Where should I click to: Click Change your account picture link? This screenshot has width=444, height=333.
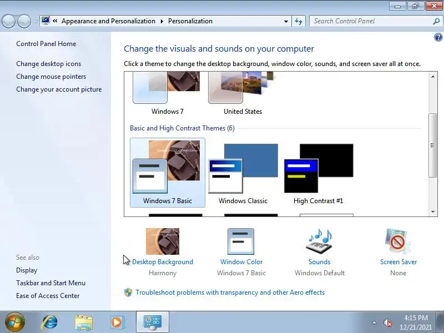point(59,89)
